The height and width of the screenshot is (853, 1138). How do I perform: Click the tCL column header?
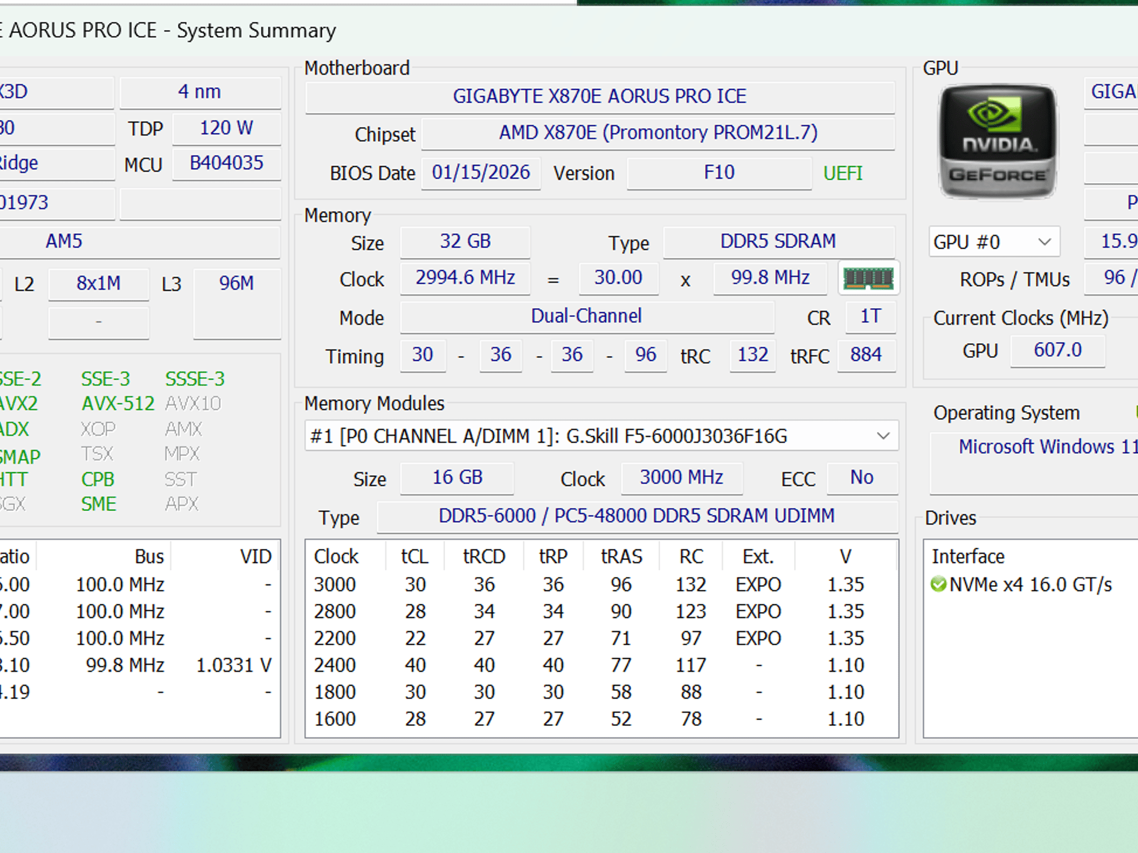tap(415, 556)
